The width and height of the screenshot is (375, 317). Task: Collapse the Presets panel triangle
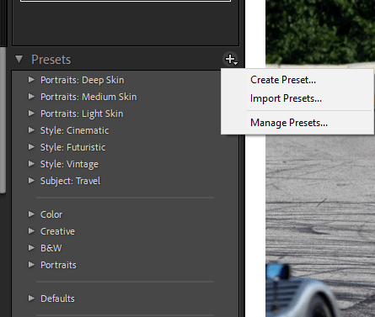[19, 59]
